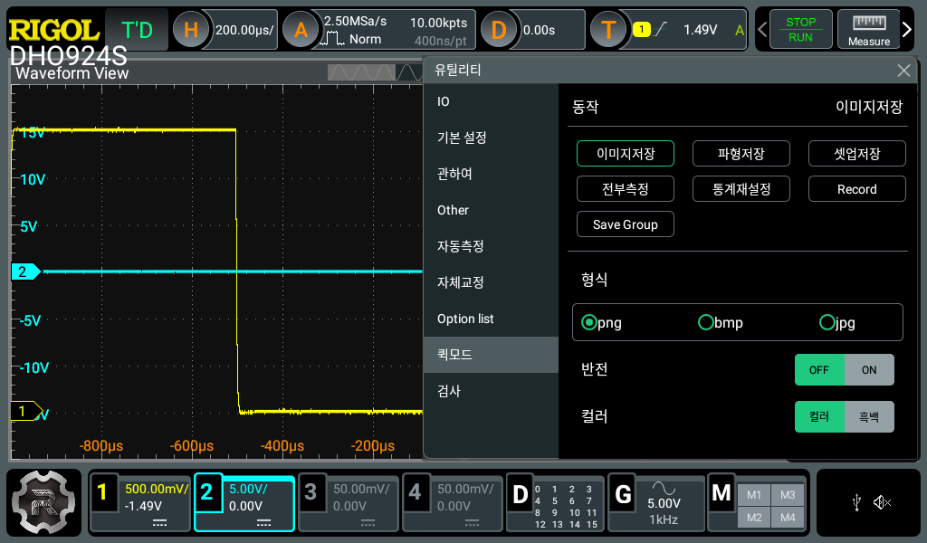This screenshot has width=927, height=543.
Task: Click the generator sine wave symbol
Action: point(664,488)
